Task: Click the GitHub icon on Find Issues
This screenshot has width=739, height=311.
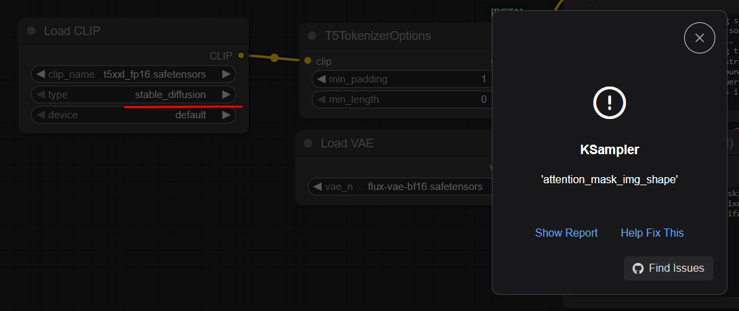Action: (637, 268)
